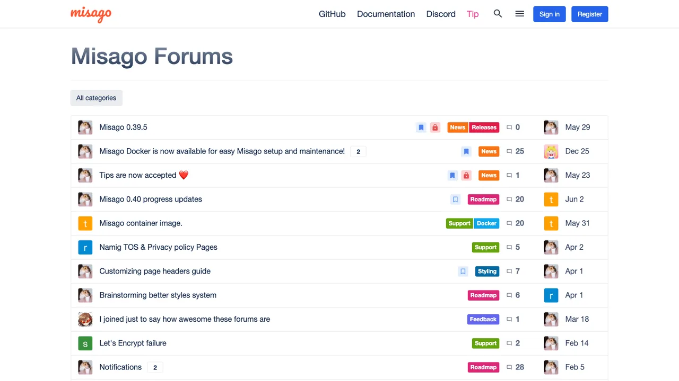This screenshot has width=679, height=381.
Task: Click the 'Mar 18' last post date
Action: click(x=577, y=319)
